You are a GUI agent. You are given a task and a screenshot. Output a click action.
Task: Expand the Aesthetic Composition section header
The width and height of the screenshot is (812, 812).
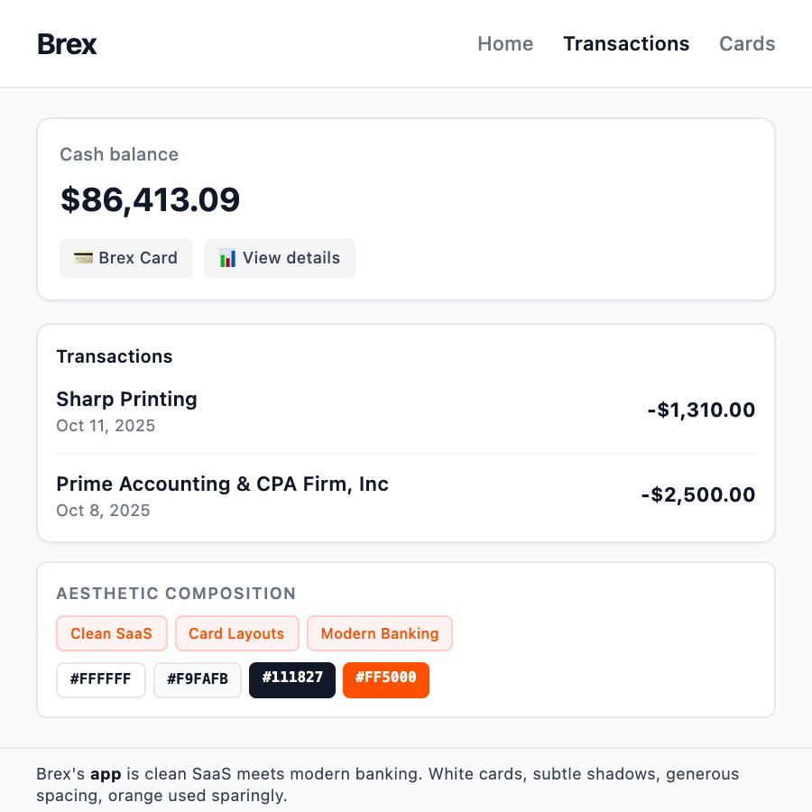(176, 593)
